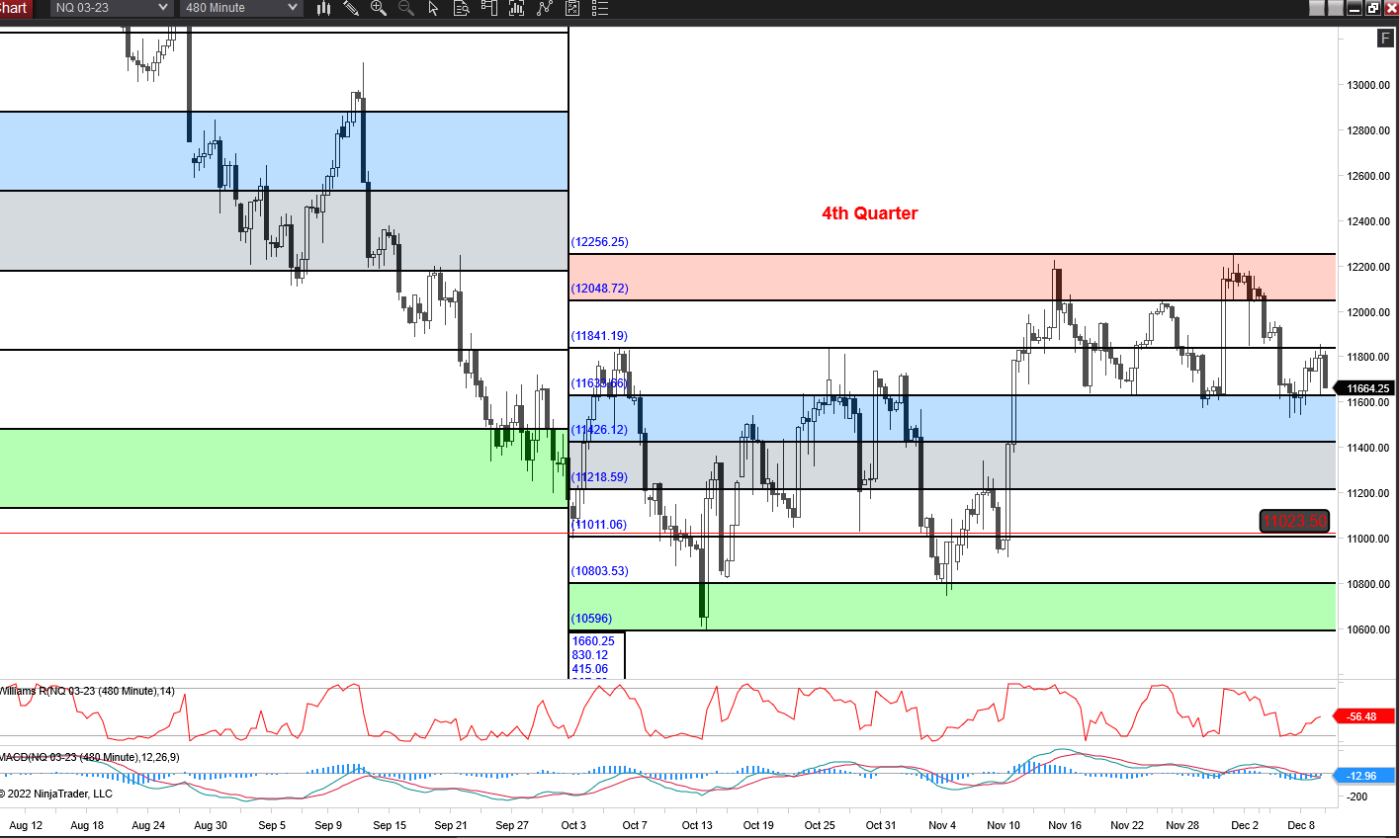This screenshot has height=838, width=1399.
Task: Select the Chart tab label
Action: (x=14, y=8)
